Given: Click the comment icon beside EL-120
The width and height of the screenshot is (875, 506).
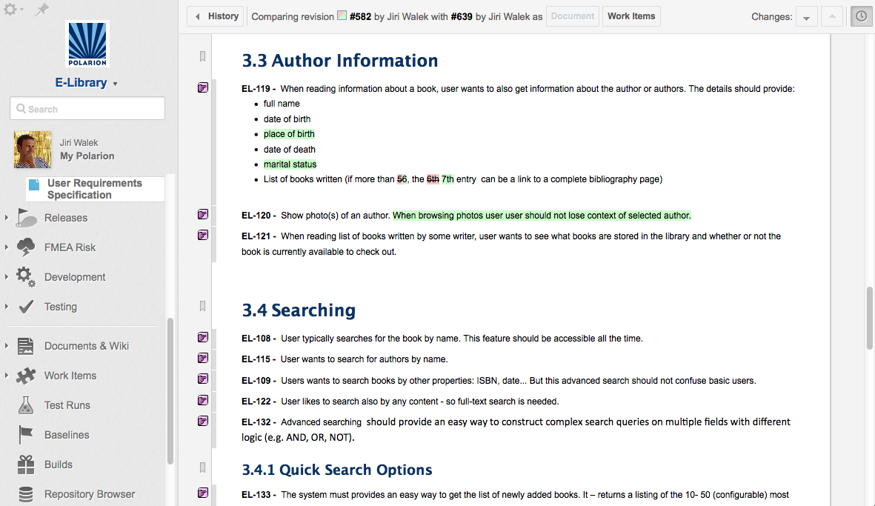Looking at the screenshot, I should click(202, 215).
